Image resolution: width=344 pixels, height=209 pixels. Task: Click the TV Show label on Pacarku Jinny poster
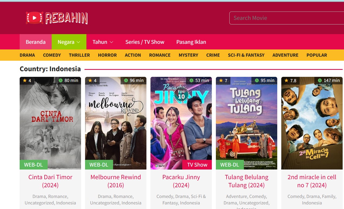point(197,165)
